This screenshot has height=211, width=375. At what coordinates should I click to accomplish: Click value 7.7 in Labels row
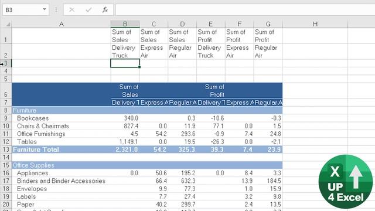(163, 197)
